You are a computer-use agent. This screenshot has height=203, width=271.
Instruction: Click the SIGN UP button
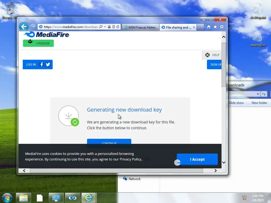[214, 64]
